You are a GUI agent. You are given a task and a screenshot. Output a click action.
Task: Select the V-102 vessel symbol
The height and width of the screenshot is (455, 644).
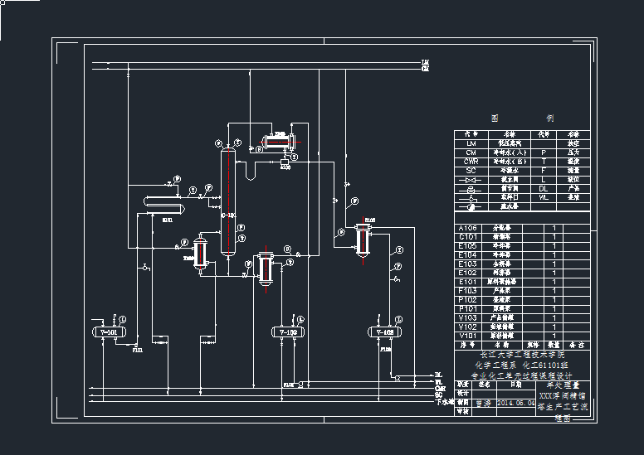coord(286,332)
